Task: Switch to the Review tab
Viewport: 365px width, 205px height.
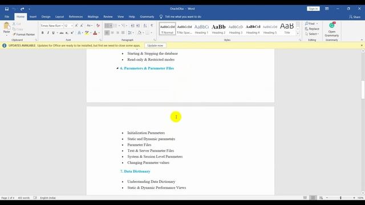Action: pyautogui.click(x=108, y=17)
